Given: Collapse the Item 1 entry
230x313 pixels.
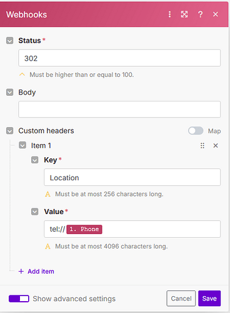Looking at the screenshot, I should [x=22, y=145].
